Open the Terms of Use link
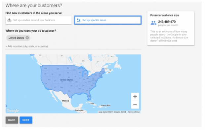This screenshot has width=205, height=130. tap(134, 112)
